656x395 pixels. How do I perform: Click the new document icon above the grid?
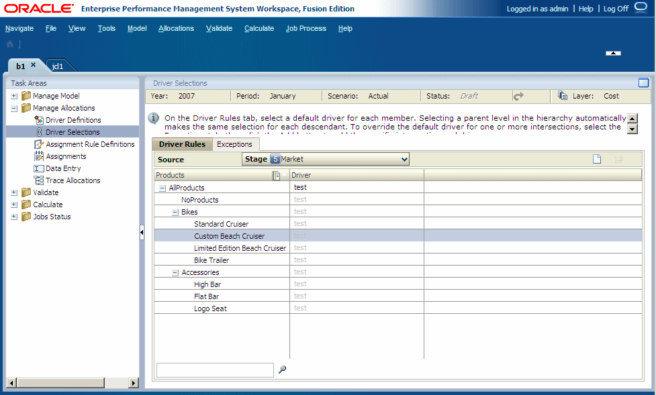597,158
